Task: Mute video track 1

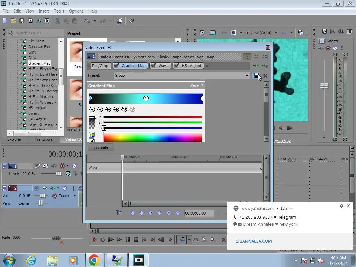Action: tap(74, 166)
